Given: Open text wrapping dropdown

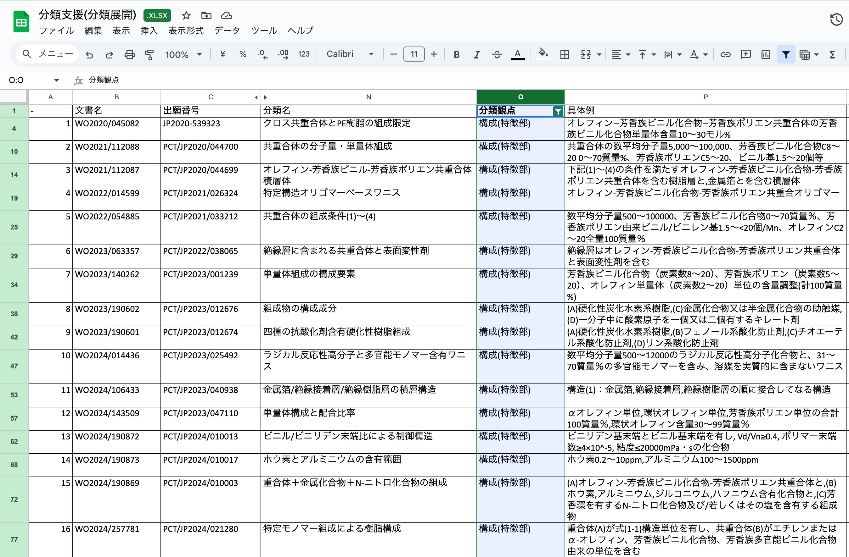Looking at the screenshot, I should click(672, 54).
